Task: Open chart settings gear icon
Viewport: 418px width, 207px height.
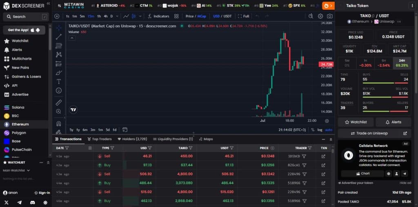Action: point(320,16)
